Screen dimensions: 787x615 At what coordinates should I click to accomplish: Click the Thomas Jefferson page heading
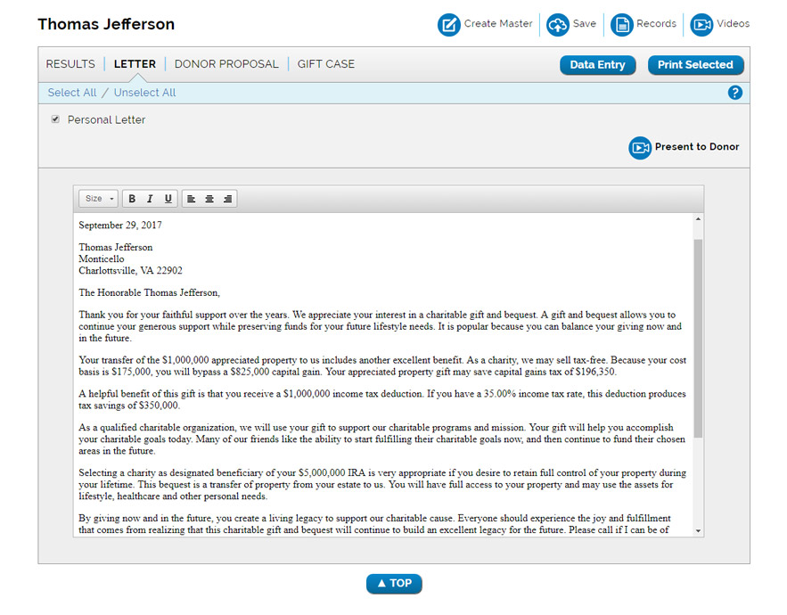[x=106, y=24]
